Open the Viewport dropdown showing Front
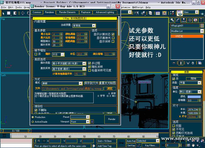Image resolution: width=205 pixels, height=148 pixels. (x=80, y=122)
